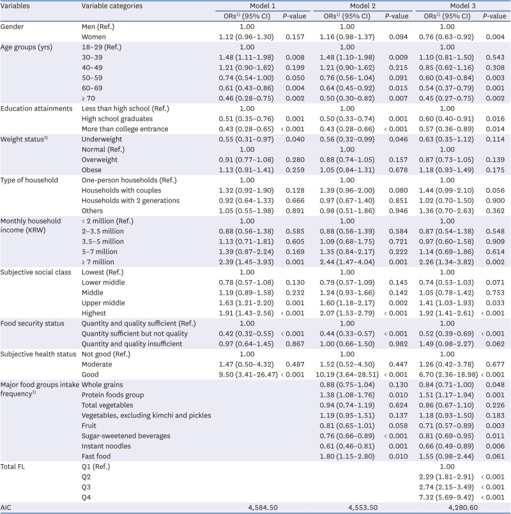The width and height of the screenshot is (511, 514).
Task: Select 'Quantity sufficient but not quality' row
Action: pyautogui.click(x=135, y=333)
